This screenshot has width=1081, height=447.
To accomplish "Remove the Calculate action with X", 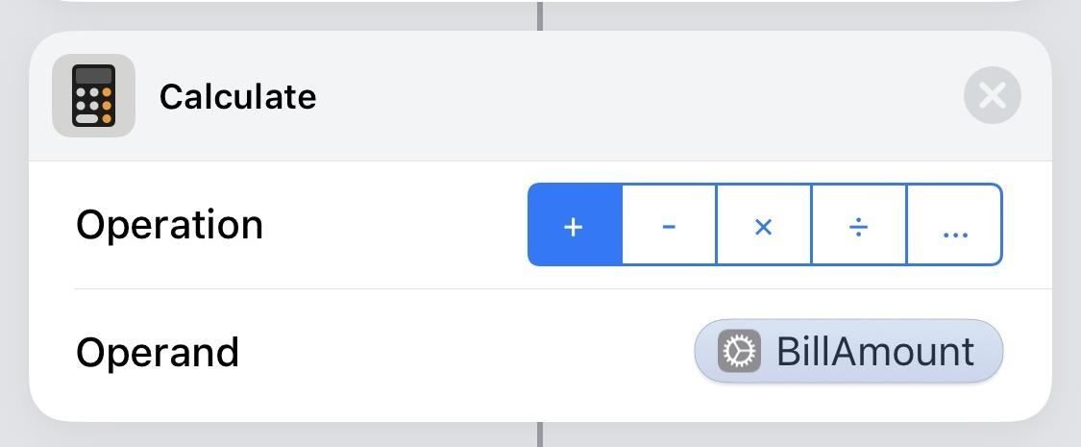I will (992, 95).
